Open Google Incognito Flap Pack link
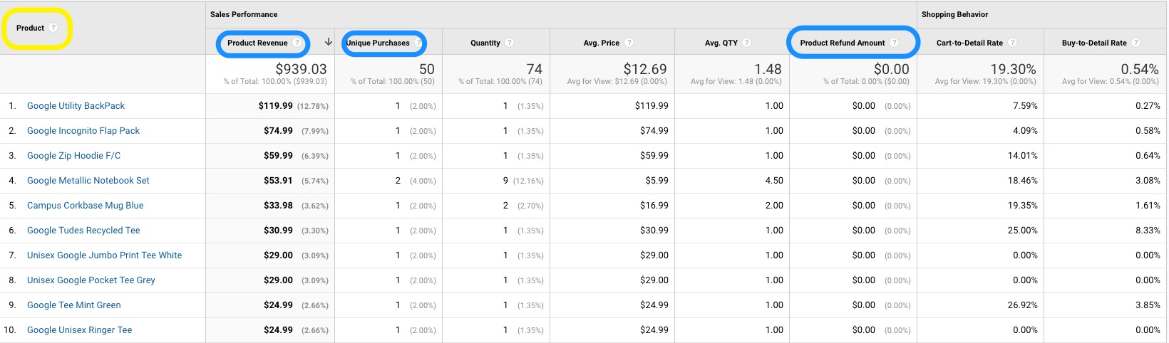 coord(83,131)
